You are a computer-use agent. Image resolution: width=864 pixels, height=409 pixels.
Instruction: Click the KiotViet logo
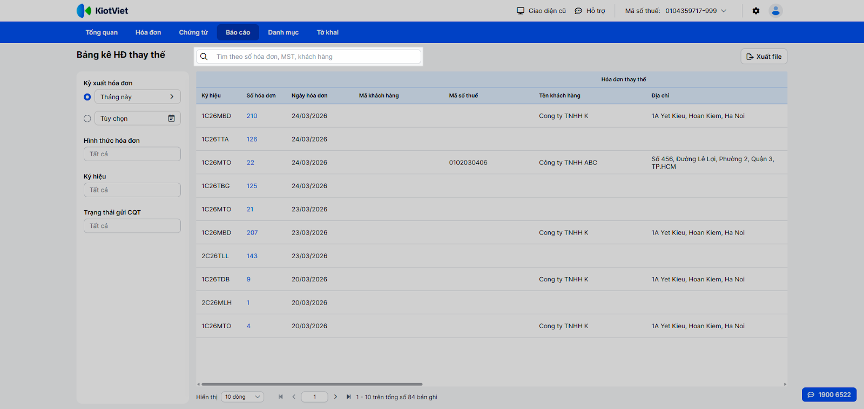click(x=103, y=11)
